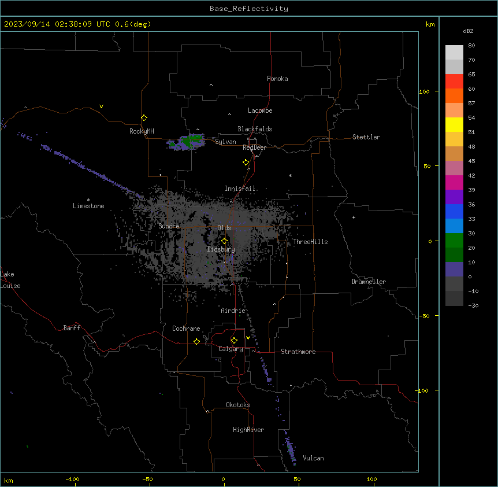Screen dimensions: 498x487
Task: Click the RedDeer city label
Action: click(x=254, y=147)
